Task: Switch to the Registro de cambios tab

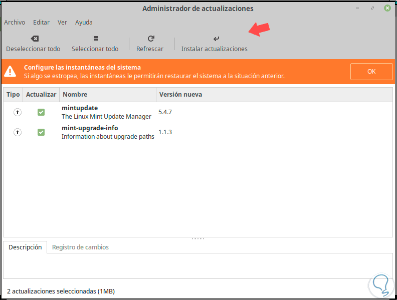Action: pos(80,247)
